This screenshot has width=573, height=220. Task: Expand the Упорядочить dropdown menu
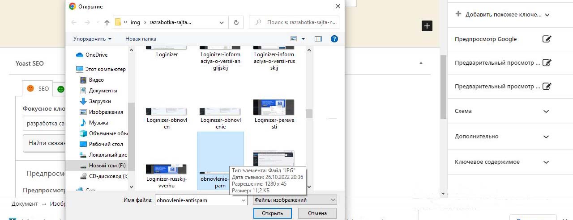tap(92, 39)
